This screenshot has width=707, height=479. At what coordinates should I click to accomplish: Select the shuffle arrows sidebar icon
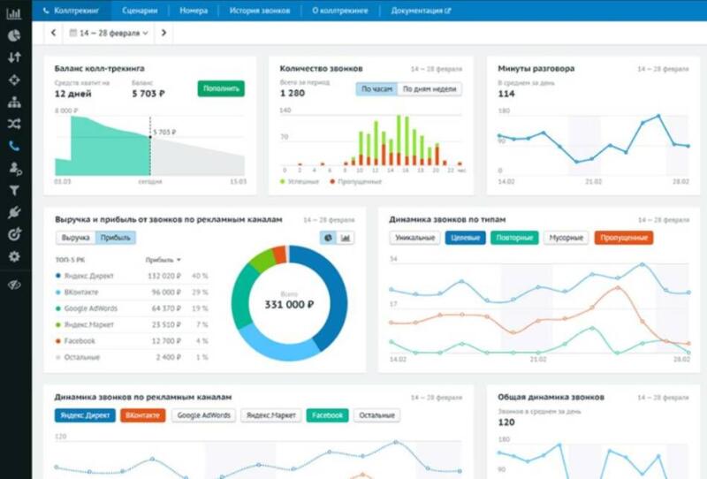[x=14, y=124]
